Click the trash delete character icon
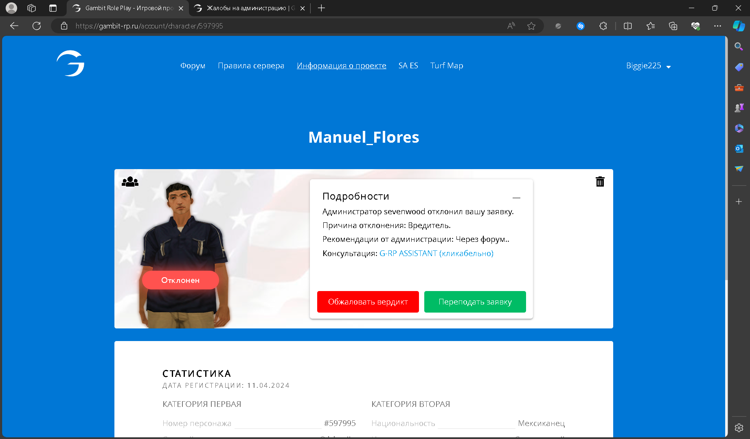 [x=600, y=182]
